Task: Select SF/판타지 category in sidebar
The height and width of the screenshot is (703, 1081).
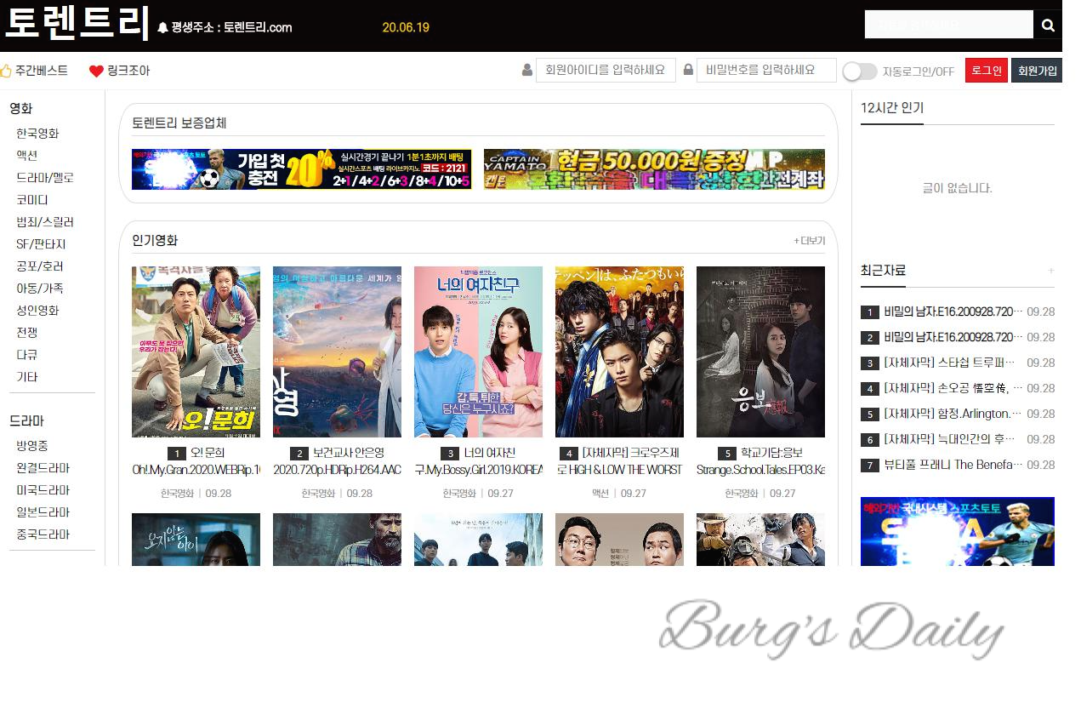Action: click(x=41, y=244)
